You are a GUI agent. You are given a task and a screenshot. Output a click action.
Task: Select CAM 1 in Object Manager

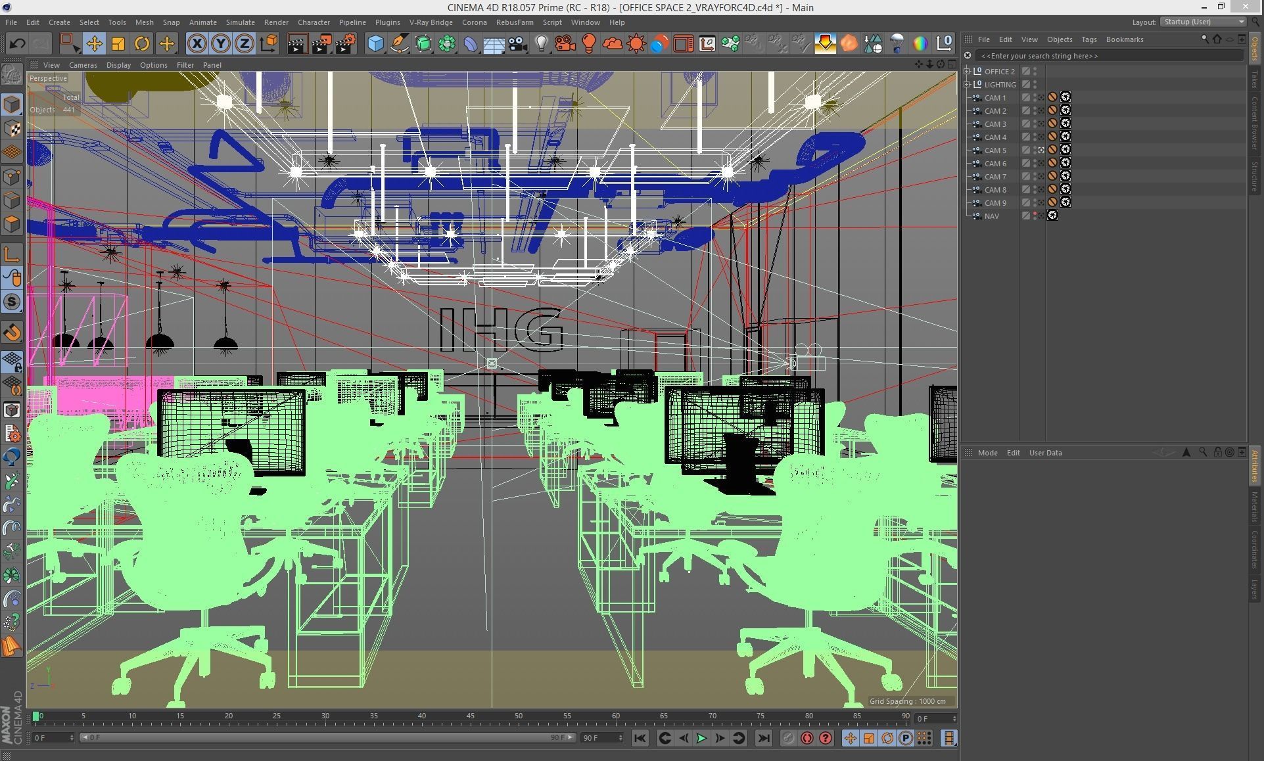click(x=995, y=98)
